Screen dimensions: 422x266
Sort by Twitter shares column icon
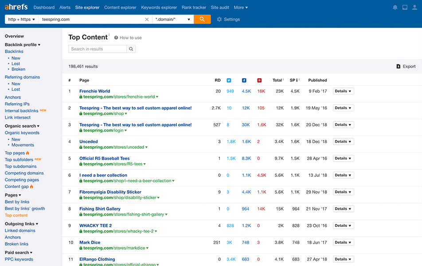click(229, 80)
